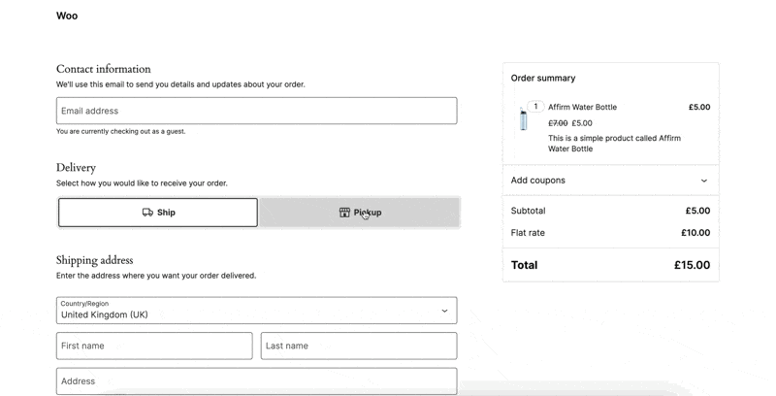Click the Subtotal £5.00 value

697,211
